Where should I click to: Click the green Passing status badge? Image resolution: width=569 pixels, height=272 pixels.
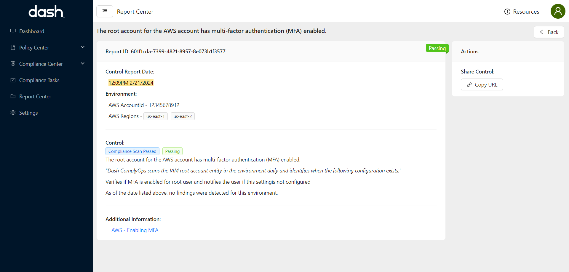[437, 48]
